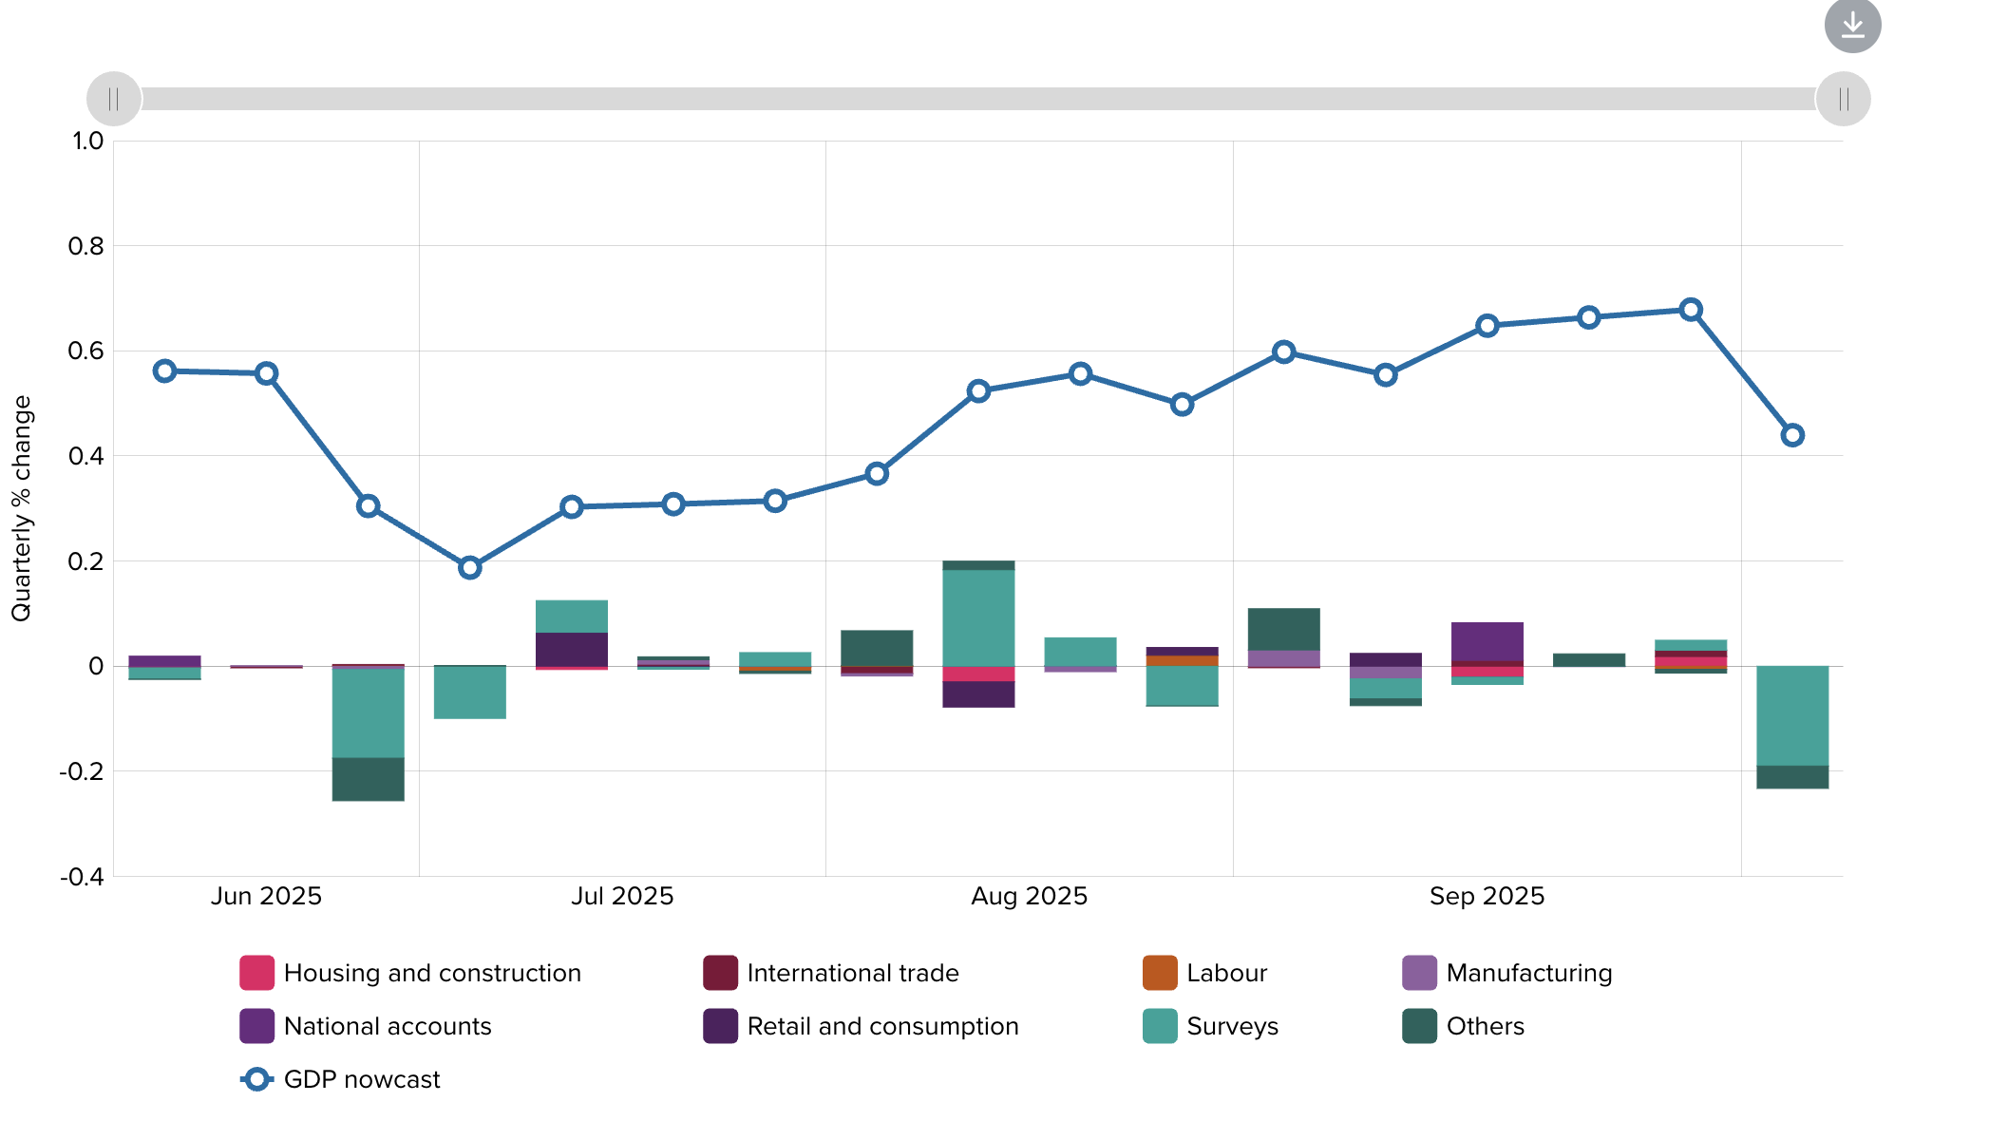Click the download chart icon
Image resolution: width=2008 pixels, height=1121 pixels.
pos(1852,26)
